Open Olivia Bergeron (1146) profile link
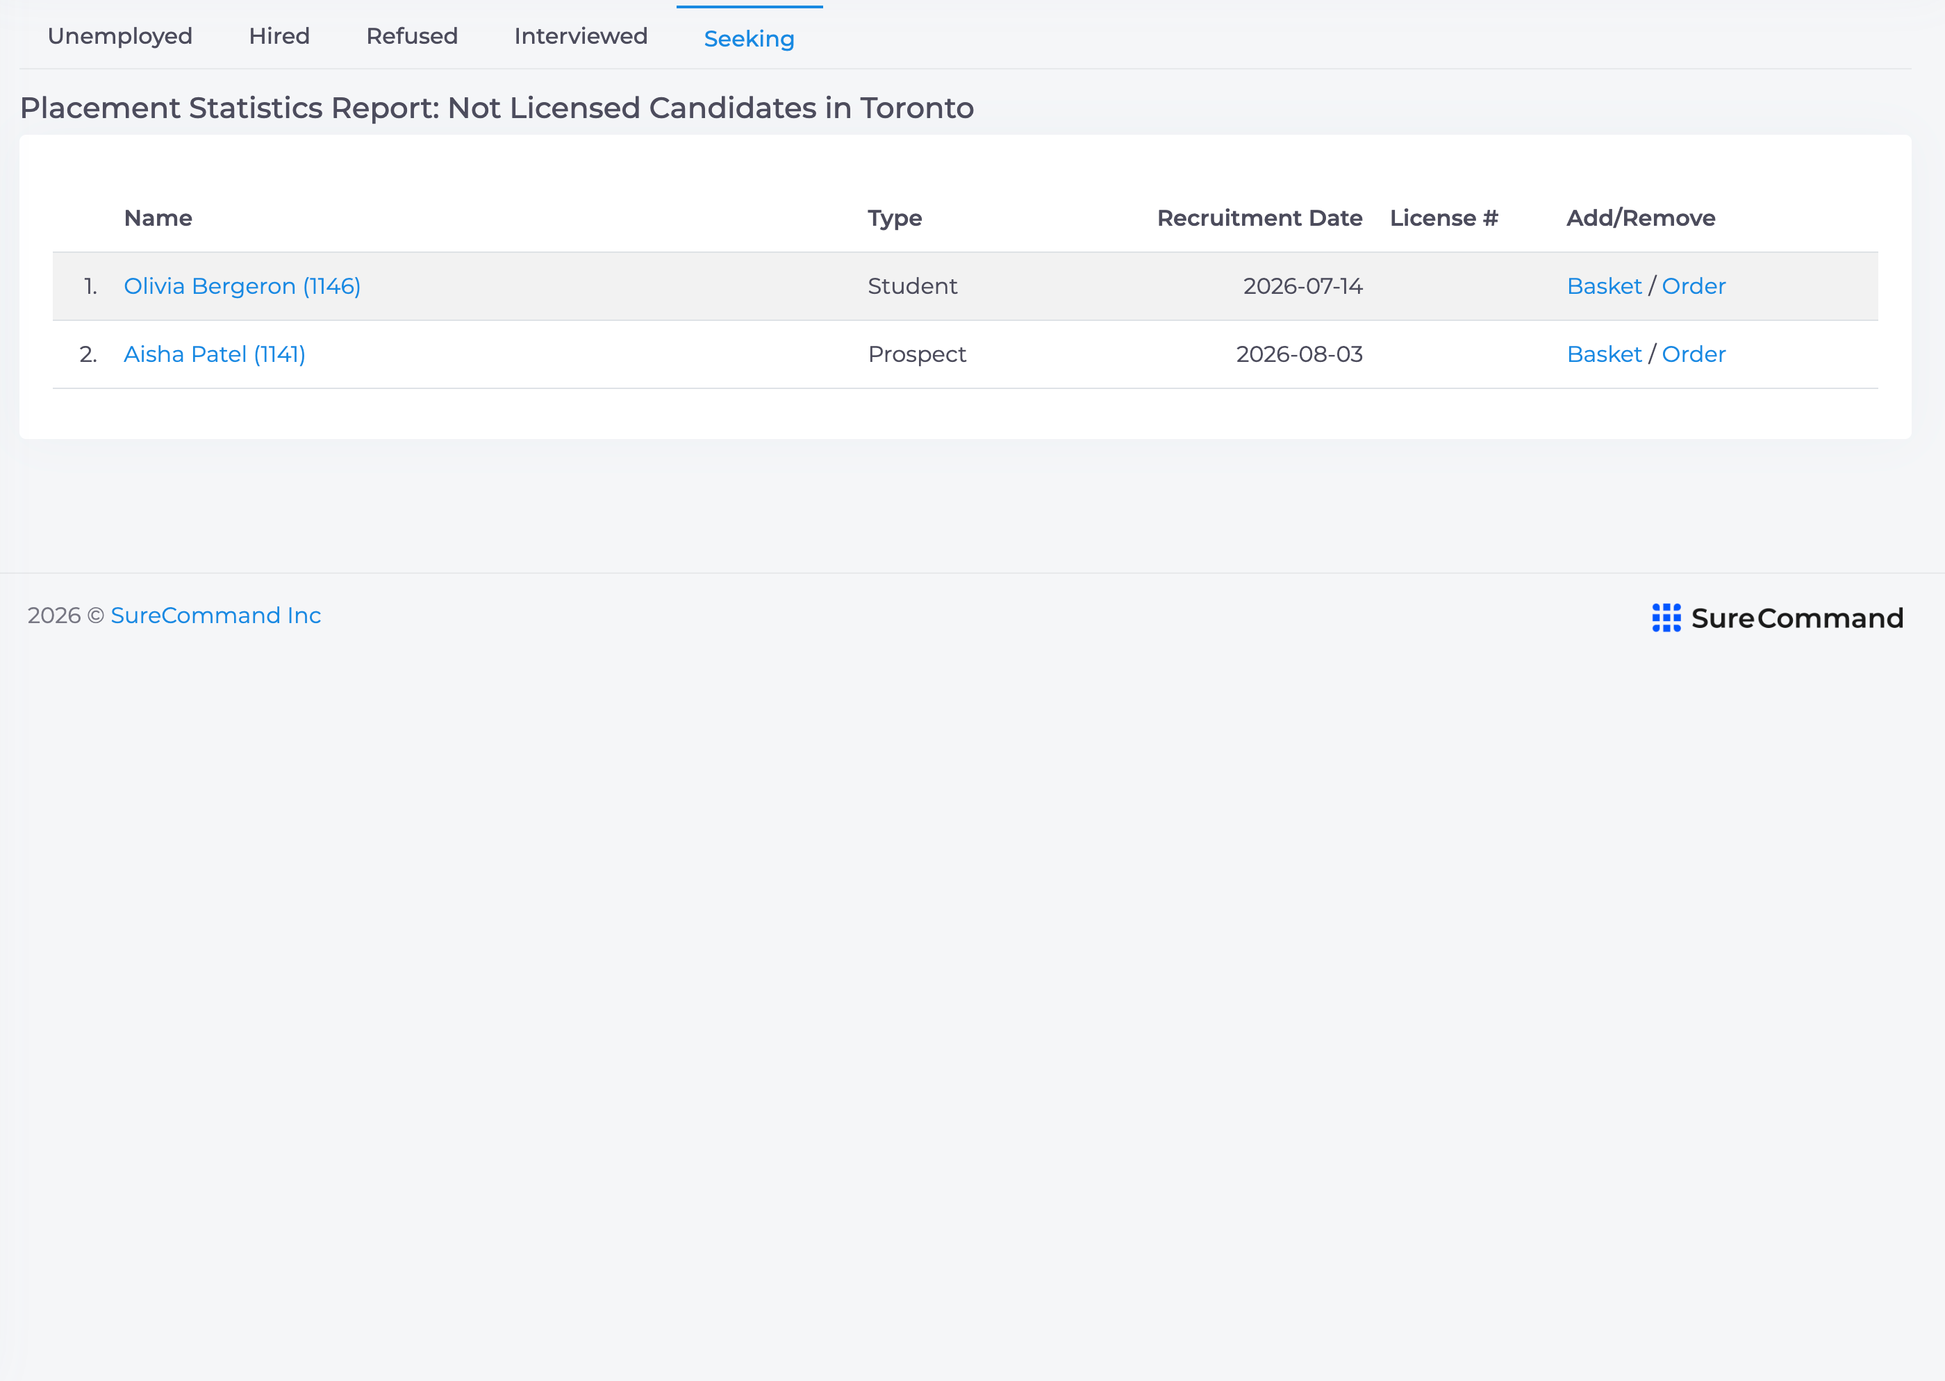This screenshot has width=1945, height=1381. coord(242,286)
